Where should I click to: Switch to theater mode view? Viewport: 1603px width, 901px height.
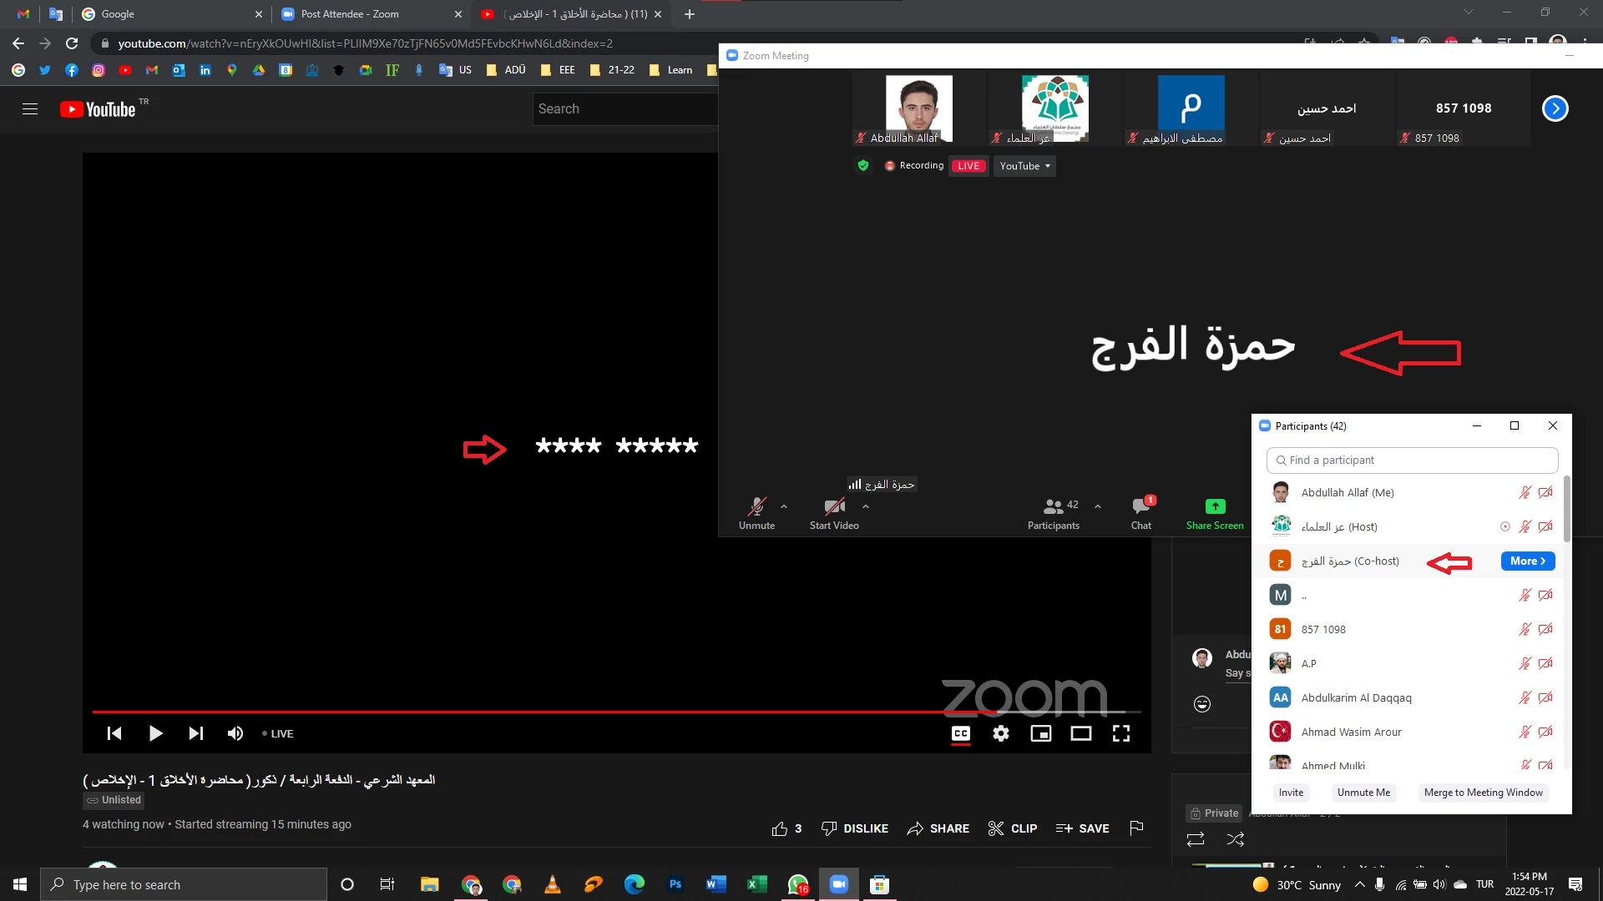coord(1080,733)
